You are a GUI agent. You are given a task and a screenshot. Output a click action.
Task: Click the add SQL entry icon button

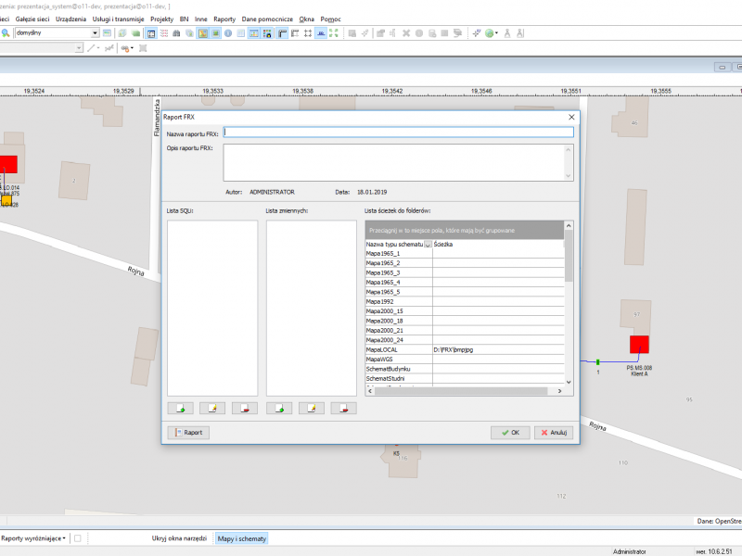180,409
